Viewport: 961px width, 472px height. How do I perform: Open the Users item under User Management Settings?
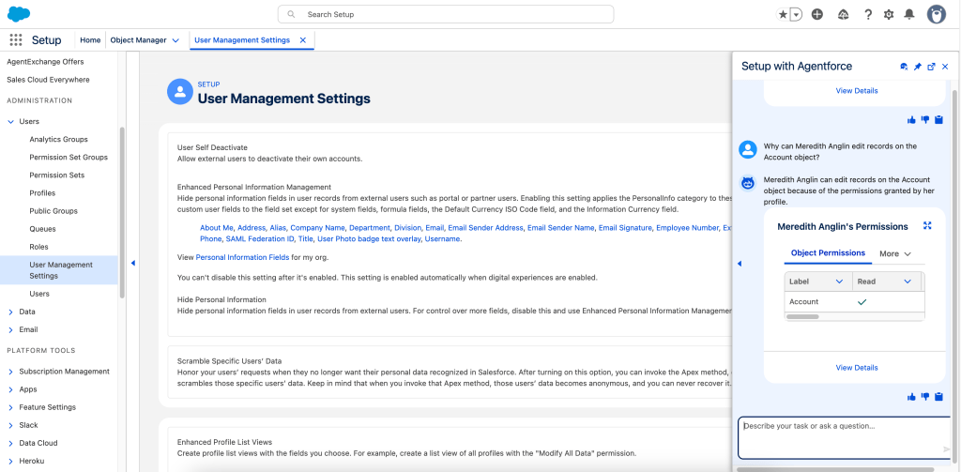39,294
